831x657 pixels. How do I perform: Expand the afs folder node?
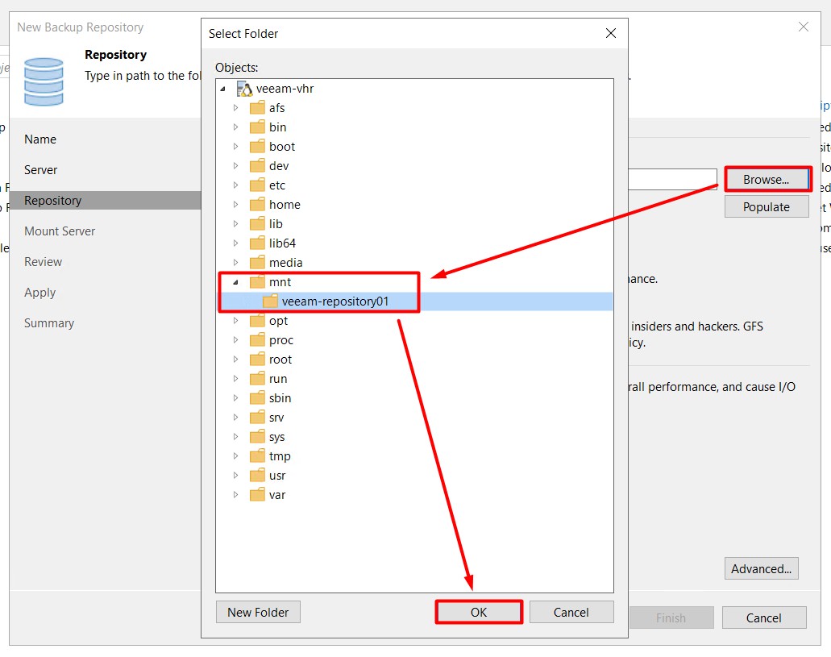(236, 108)
